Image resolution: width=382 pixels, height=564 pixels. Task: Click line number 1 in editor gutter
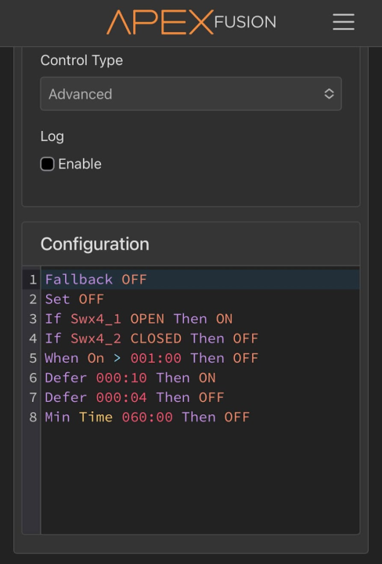tap(33, 280)
